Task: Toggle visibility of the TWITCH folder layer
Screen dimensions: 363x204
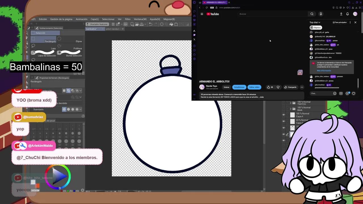Action: pos(284,103)
